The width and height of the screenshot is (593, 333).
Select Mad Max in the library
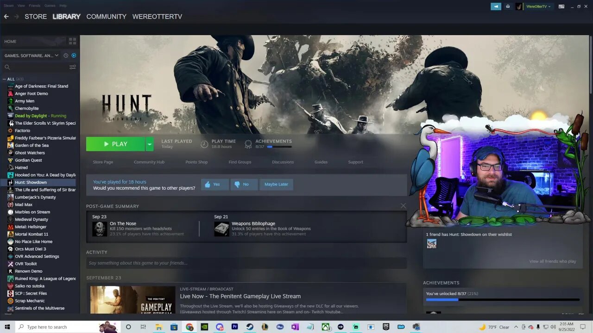(24, 204)
